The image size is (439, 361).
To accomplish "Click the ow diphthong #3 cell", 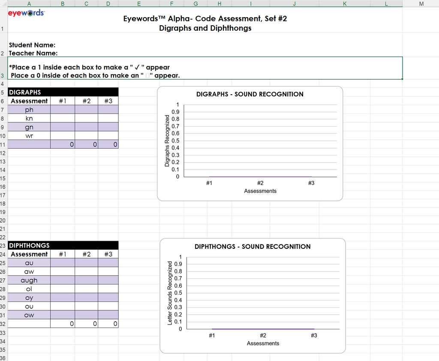I will point(108,315).
